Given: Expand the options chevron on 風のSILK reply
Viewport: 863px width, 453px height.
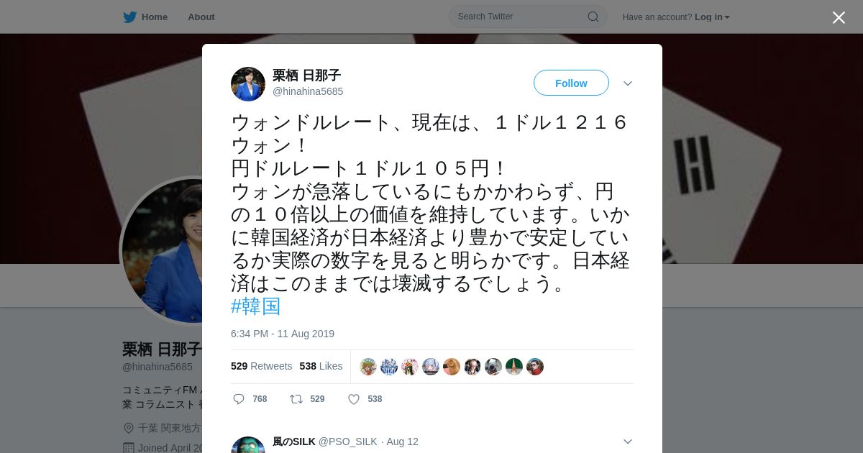Looking at the screenshot, I should [628, 441].
